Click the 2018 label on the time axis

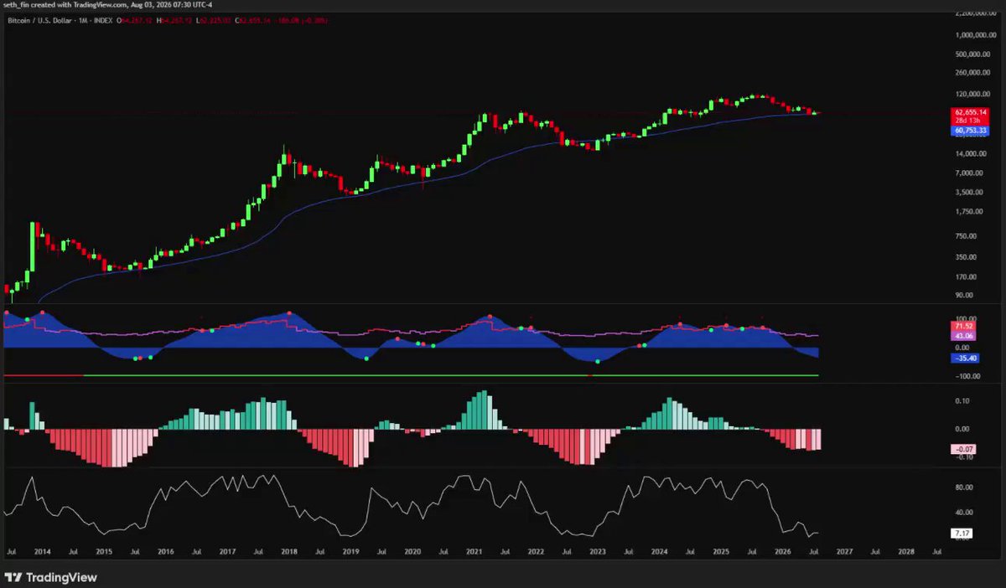point(288,553)
